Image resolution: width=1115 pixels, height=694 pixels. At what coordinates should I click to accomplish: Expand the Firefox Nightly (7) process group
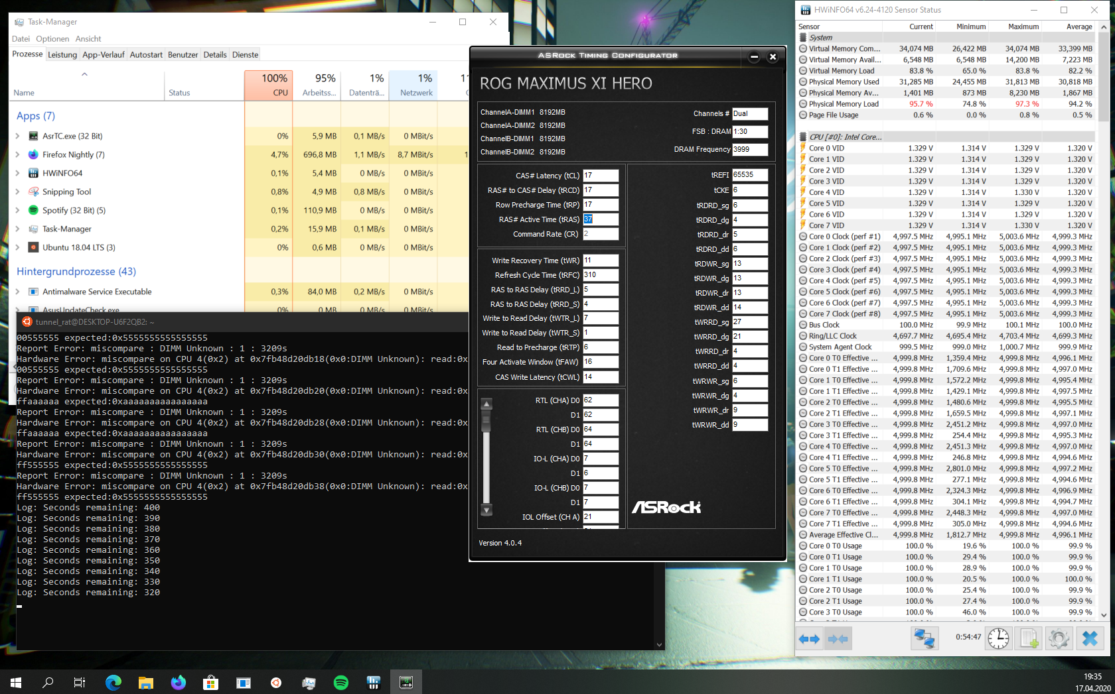click(18, 154)
